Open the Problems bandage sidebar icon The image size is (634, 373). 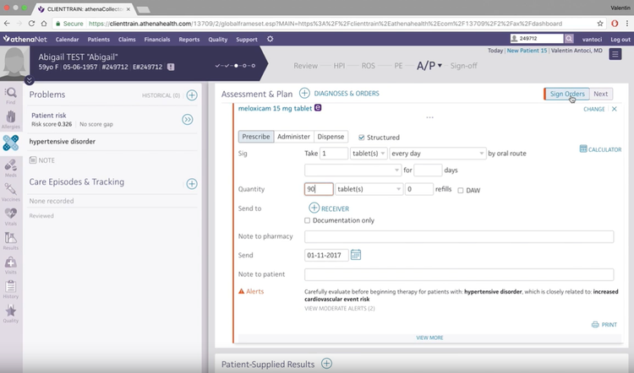10,143
